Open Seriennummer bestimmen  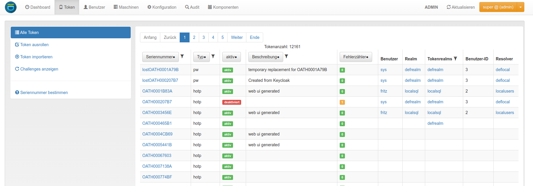(x=41, y=93)
